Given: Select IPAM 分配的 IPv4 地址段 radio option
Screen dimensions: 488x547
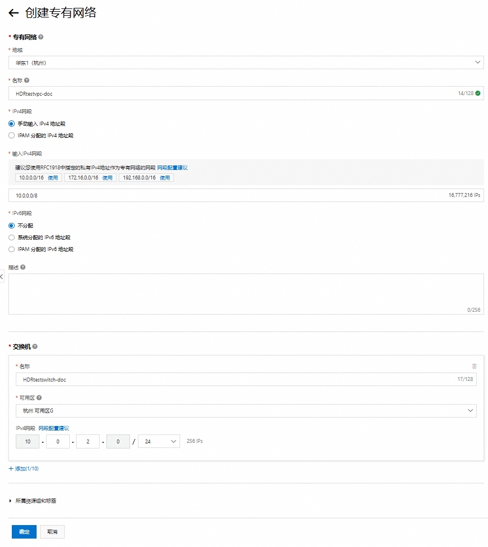Looking at the screenshot, I should 11,136.
